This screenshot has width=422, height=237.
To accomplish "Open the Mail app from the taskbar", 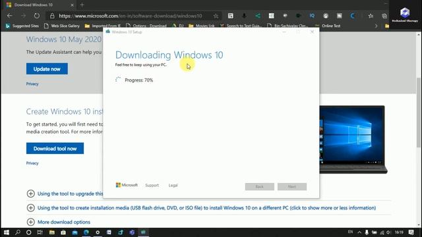I will point(75,232).
